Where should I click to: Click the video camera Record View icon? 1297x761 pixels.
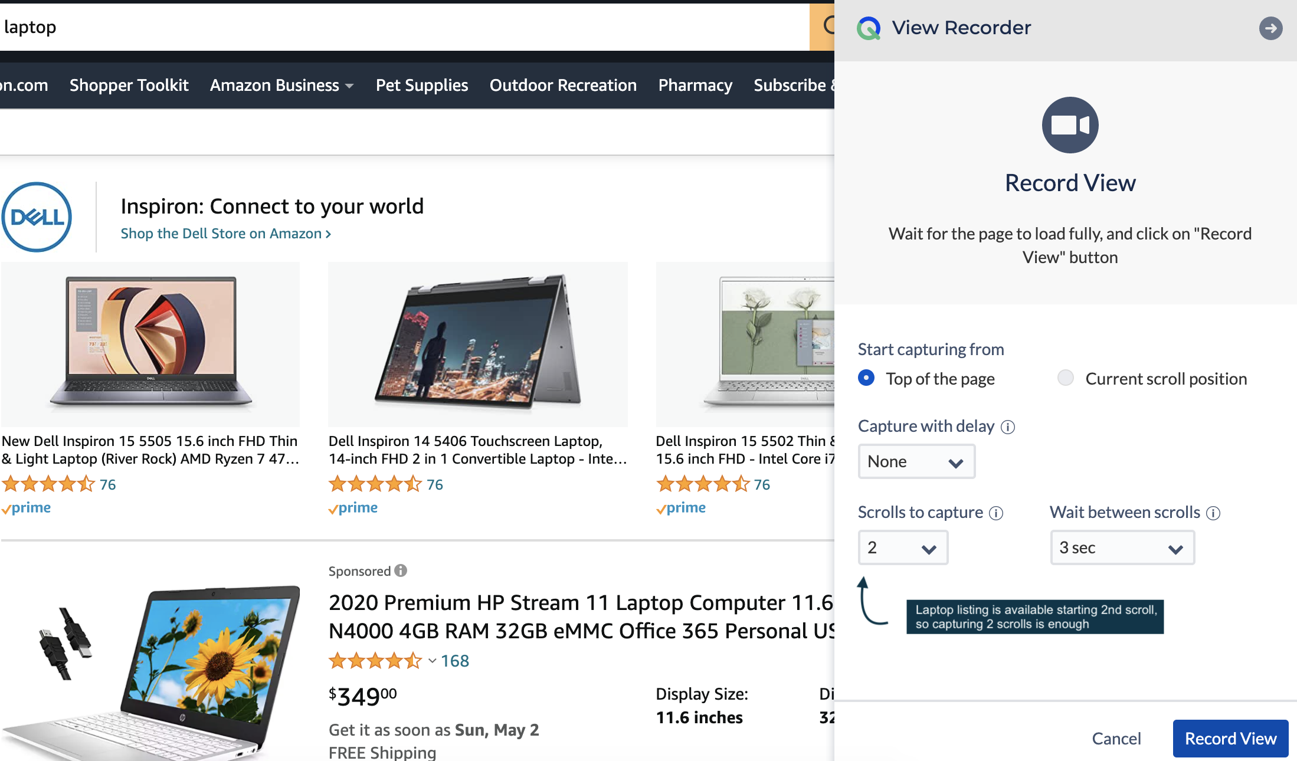pos(1070,124)
